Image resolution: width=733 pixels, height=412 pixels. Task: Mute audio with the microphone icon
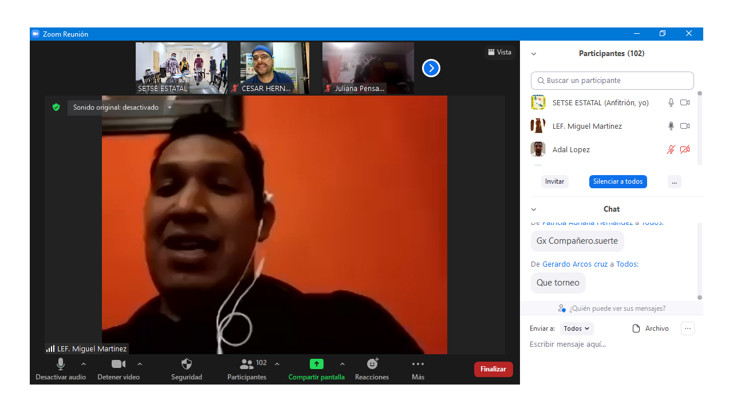(61, 364)
